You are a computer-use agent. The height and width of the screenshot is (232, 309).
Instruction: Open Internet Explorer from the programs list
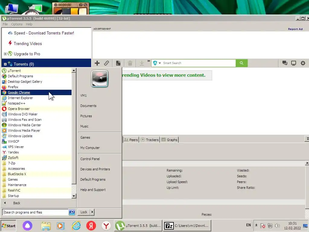click(36, 98)
